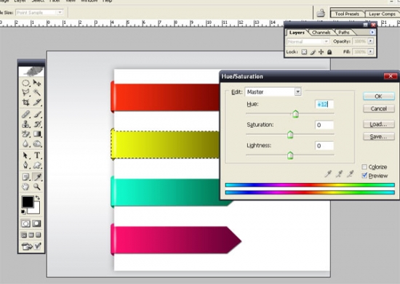
Task: Switch to the Channels tab
Action: click(321, 33)
